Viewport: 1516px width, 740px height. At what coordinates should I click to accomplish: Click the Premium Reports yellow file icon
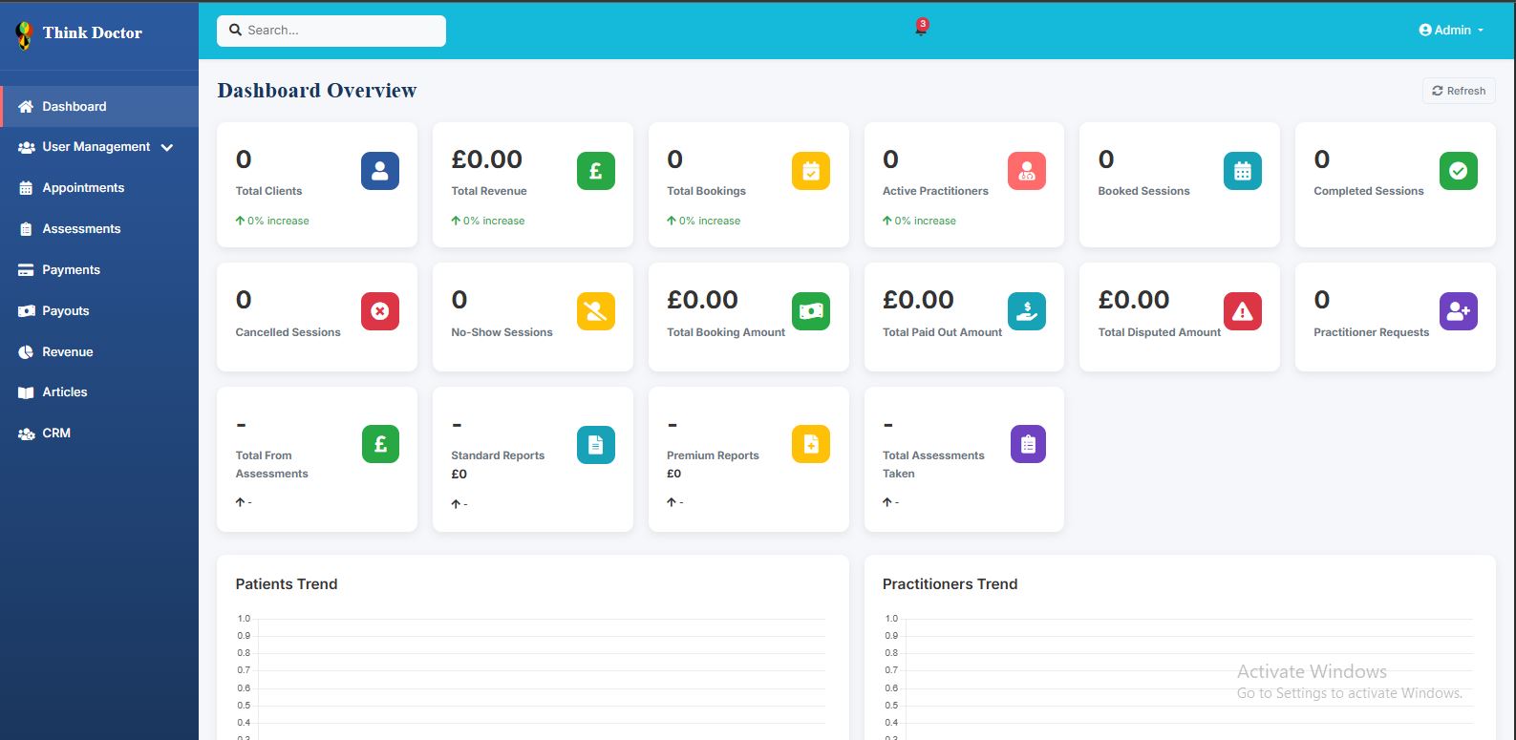[x=811, y=444]
